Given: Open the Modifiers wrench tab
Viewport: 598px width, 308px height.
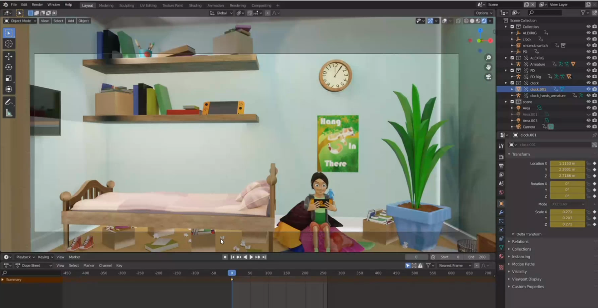Looking at the screenshot, I should (501, 212).
